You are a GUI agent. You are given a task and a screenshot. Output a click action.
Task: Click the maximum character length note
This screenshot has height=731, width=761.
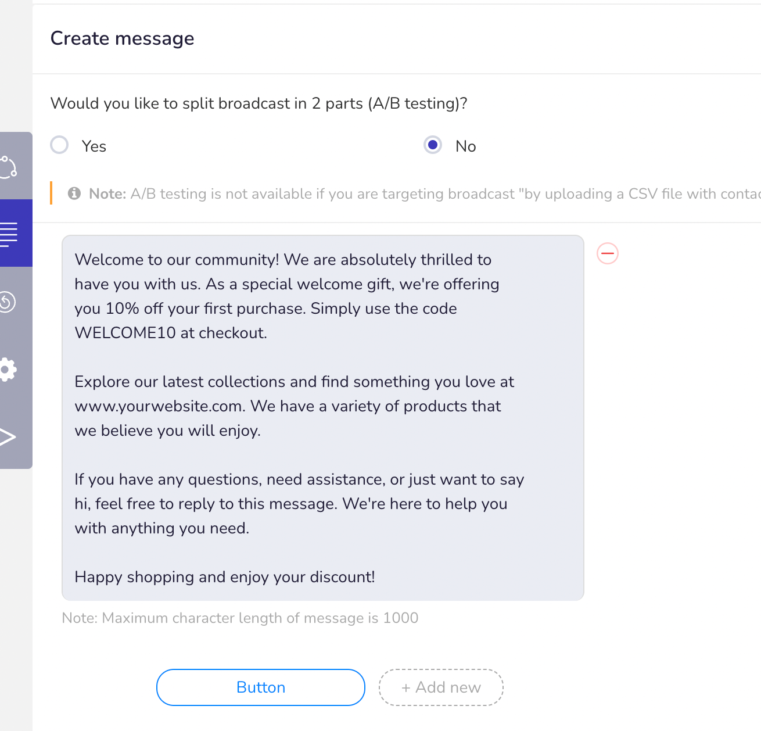click(240, 618)
